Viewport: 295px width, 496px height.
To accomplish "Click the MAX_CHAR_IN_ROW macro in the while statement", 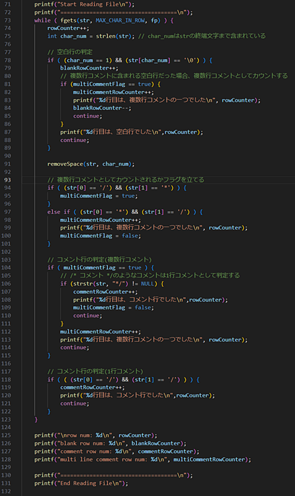I will pos(120,20).
